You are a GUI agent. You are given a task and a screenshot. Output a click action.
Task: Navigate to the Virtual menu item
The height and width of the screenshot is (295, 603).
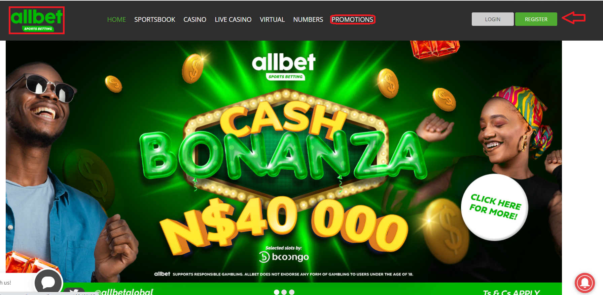[272, 19]
